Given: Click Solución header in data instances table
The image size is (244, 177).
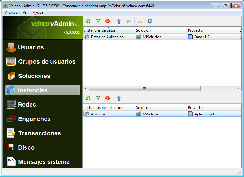Looking at the screenshot, I should pos(160,30).
